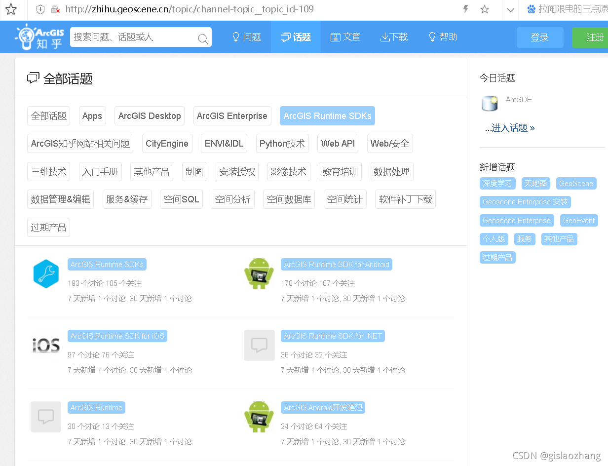608x466 pixels.
Task: Open the Geoscene Enterprise 安装 tag
Action: coord(525,202)
